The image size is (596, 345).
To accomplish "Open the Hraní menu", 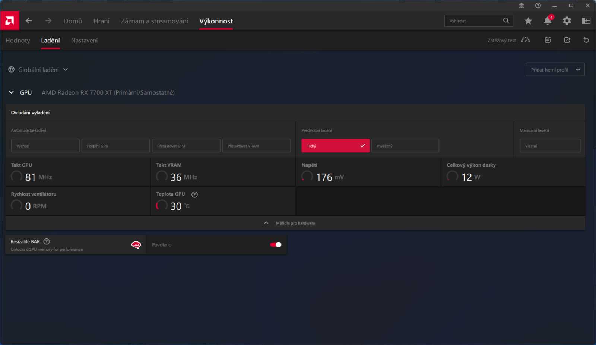I will point(101,21).
